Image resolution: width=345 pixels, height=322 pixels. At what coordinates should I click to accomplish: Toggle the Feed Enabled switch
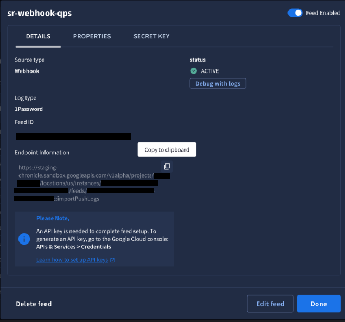pyautogui.click(x=295, y=13)
